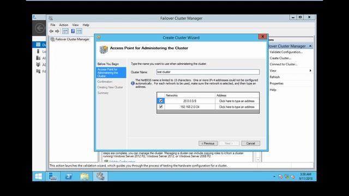Viewport: 349px width, 196px height.
Task: Click the 20.0.0.0/8 network cell
Action: pos(190,101)
